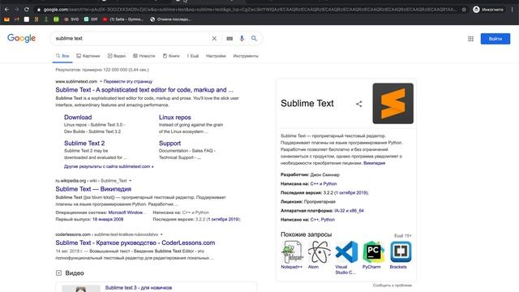Image resolution: width=519 pixels, height=292 pixels.
Task: Open the on-screen keyboard icon in search box
Action: click(x=229, y=39)
